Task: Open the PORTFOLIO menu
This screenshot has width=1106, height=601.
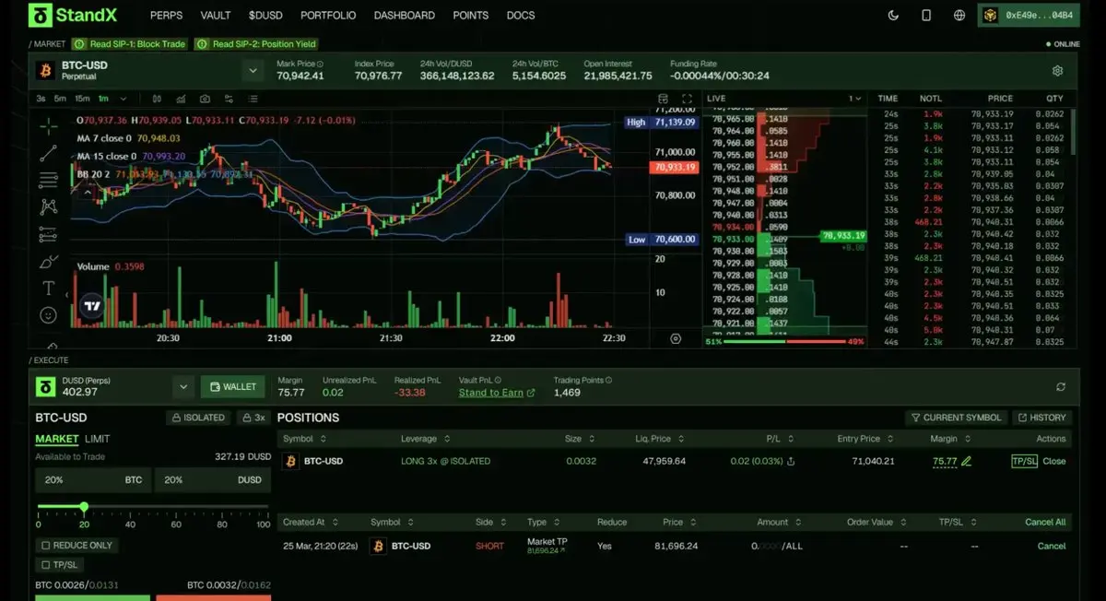Action: click(x=328, y=16)
